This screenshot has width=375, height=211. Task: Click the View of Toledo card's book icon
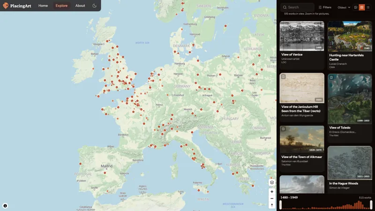point(331,77)
